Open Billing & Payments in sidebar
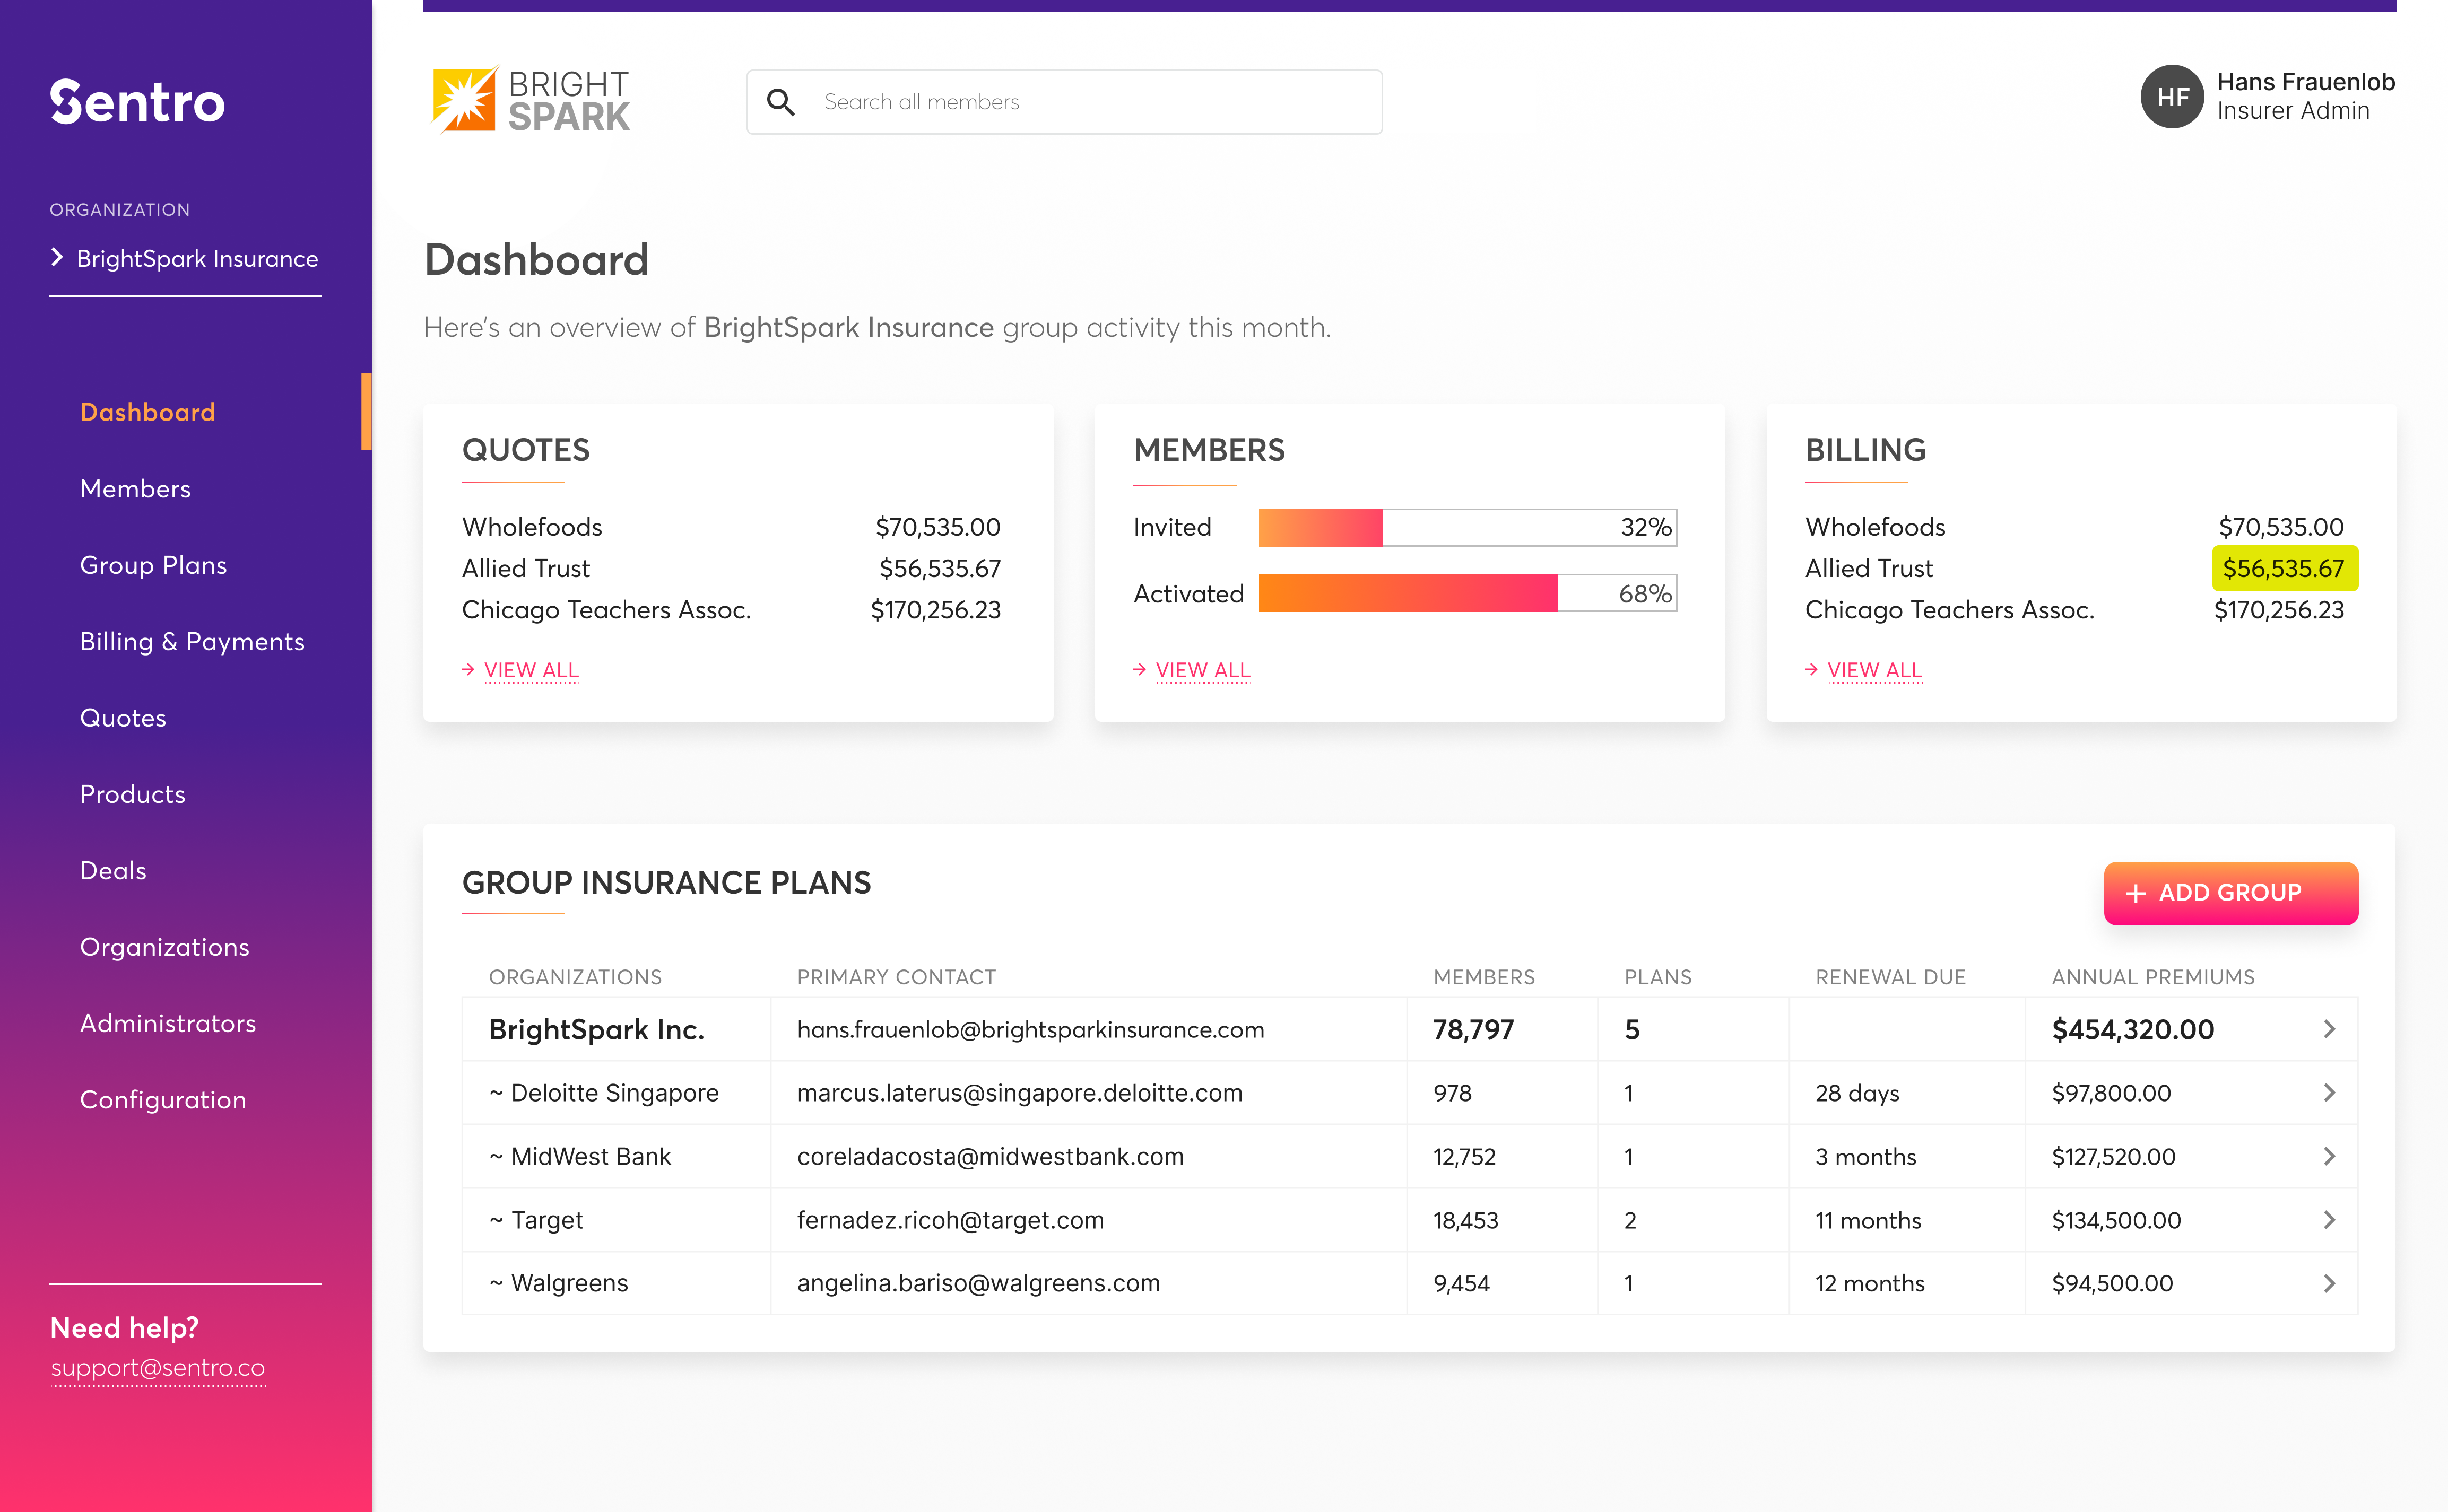This screenshot has width=2448, height=1512. (192, 641)
